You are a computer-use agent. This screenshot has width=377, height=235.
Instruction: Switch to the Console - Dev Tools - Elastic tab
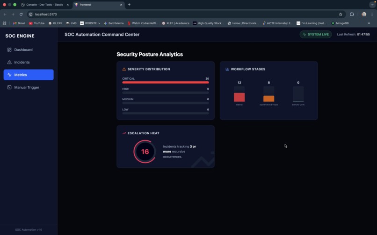point(45,5)
